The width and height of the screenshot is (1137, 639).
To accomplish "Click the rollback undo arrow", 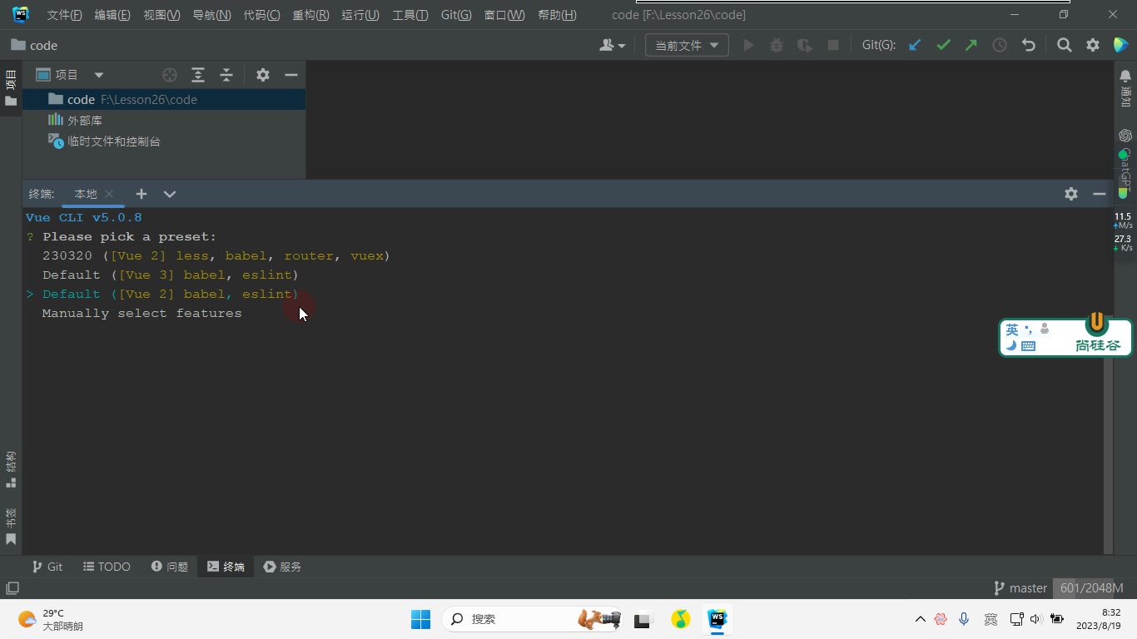I will point(1029,46).
